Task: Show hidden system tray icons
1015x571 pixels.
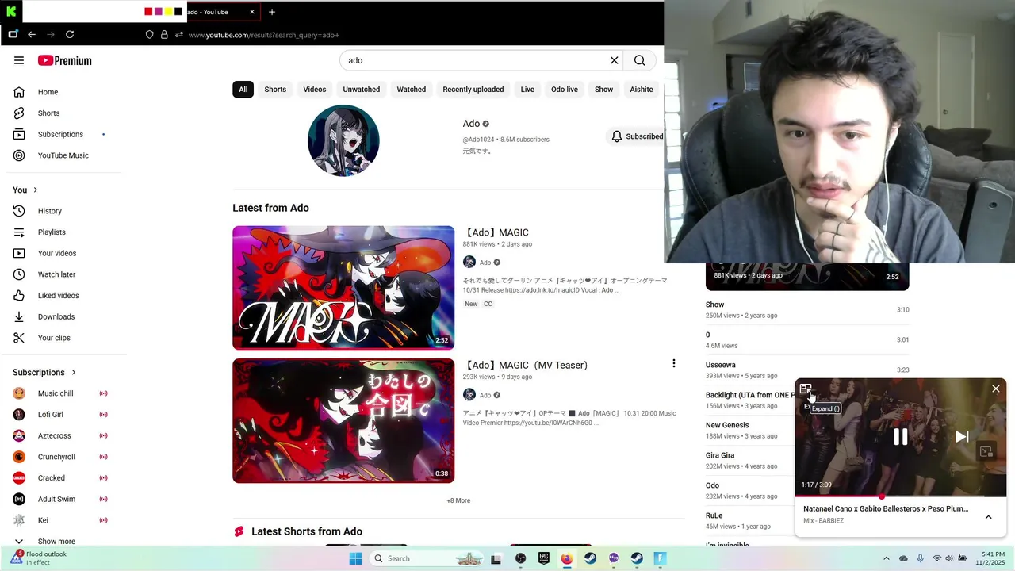Action: point(887,558)
